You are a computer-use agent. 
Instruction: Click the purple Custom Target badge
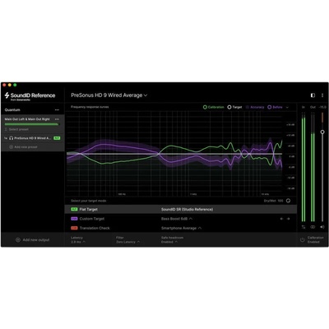click(x=74, y=219)
